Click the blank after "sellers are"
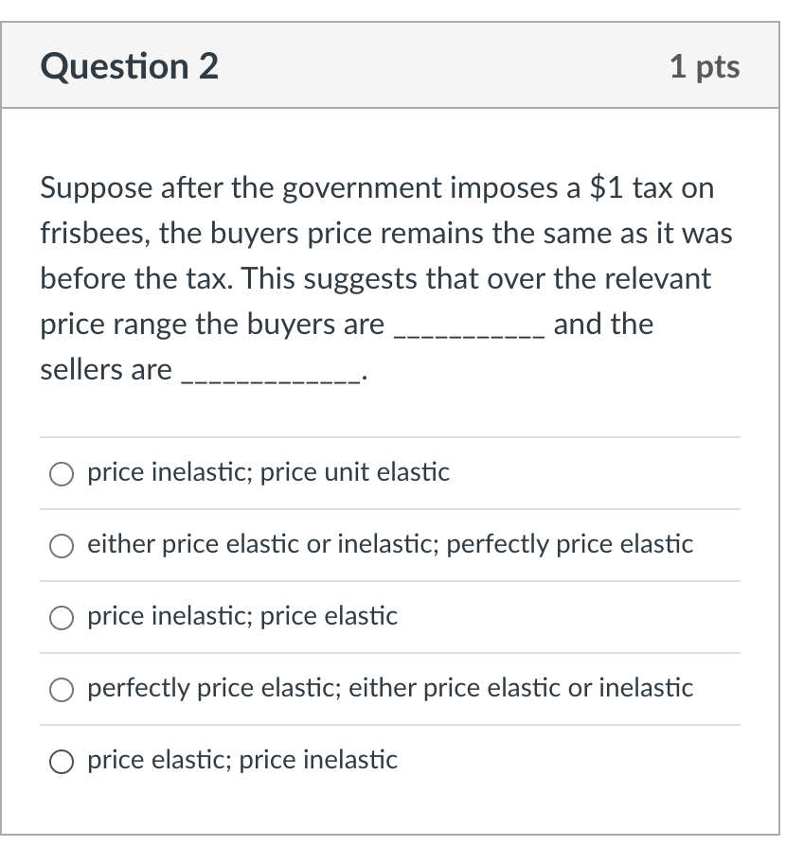The width and height of the screenshot is (786, 846). point(268,373)
